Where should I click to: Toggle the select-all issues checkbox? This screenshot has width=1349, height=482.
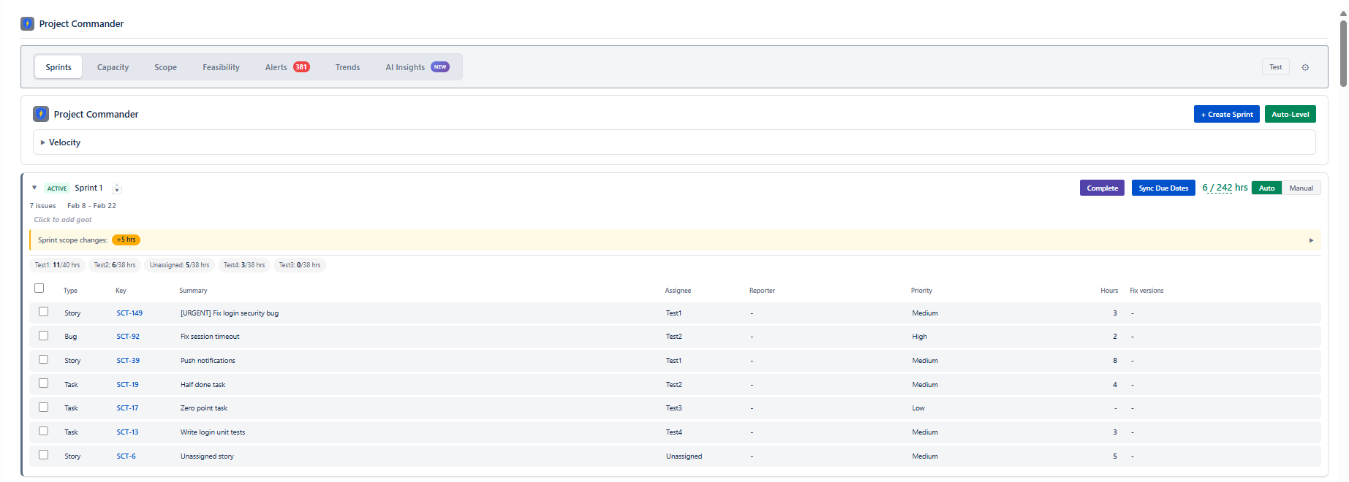[x=39, y=288]
